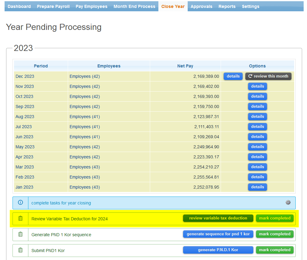Open details for Feb 2023
Screen dimensions: 307x260
(258, 177)
